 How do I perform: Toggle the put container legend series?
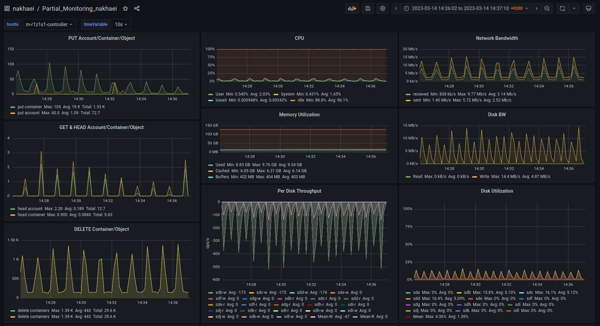[30, 107]
